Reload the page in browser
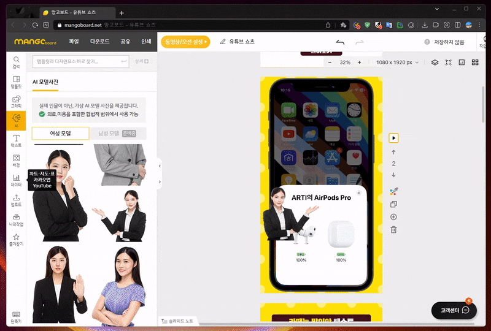This screenshot has width=491, height=331. (x=35, y=25)
